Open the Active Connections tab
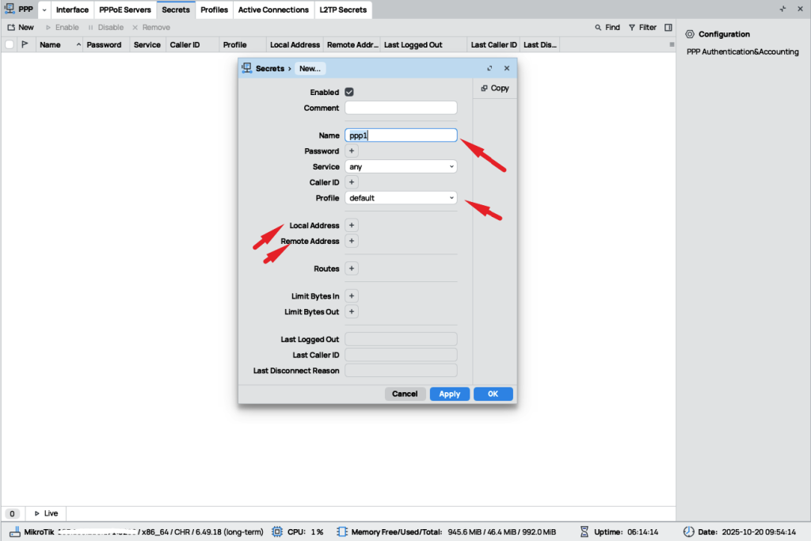The image size is (811, 541). pyautogui.click(x=273, y=10)
